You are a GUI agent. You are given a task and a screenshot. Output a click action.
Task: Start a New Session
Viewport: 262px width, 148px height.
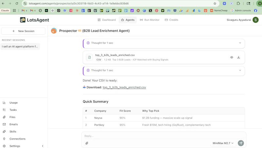pyautogui.click(x=23, y=31)
